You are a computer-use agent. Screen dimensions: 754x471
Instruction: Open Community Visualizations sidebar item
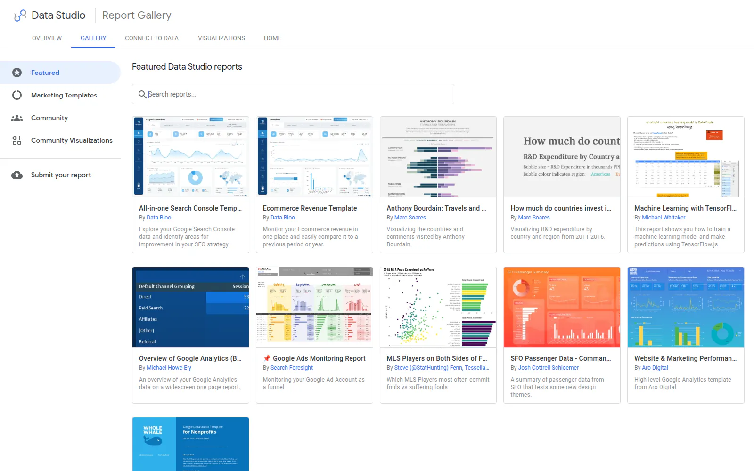click(60, 140)
